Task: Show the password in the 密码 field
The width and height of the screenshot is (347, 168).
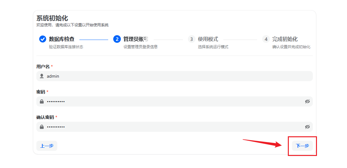Action: 307,101
